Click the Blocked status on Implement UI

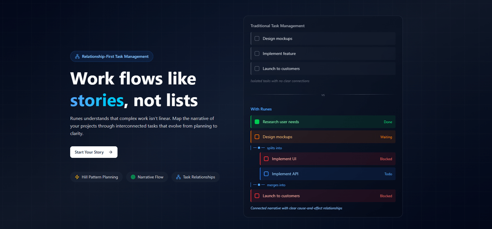[x=386, y=159]
